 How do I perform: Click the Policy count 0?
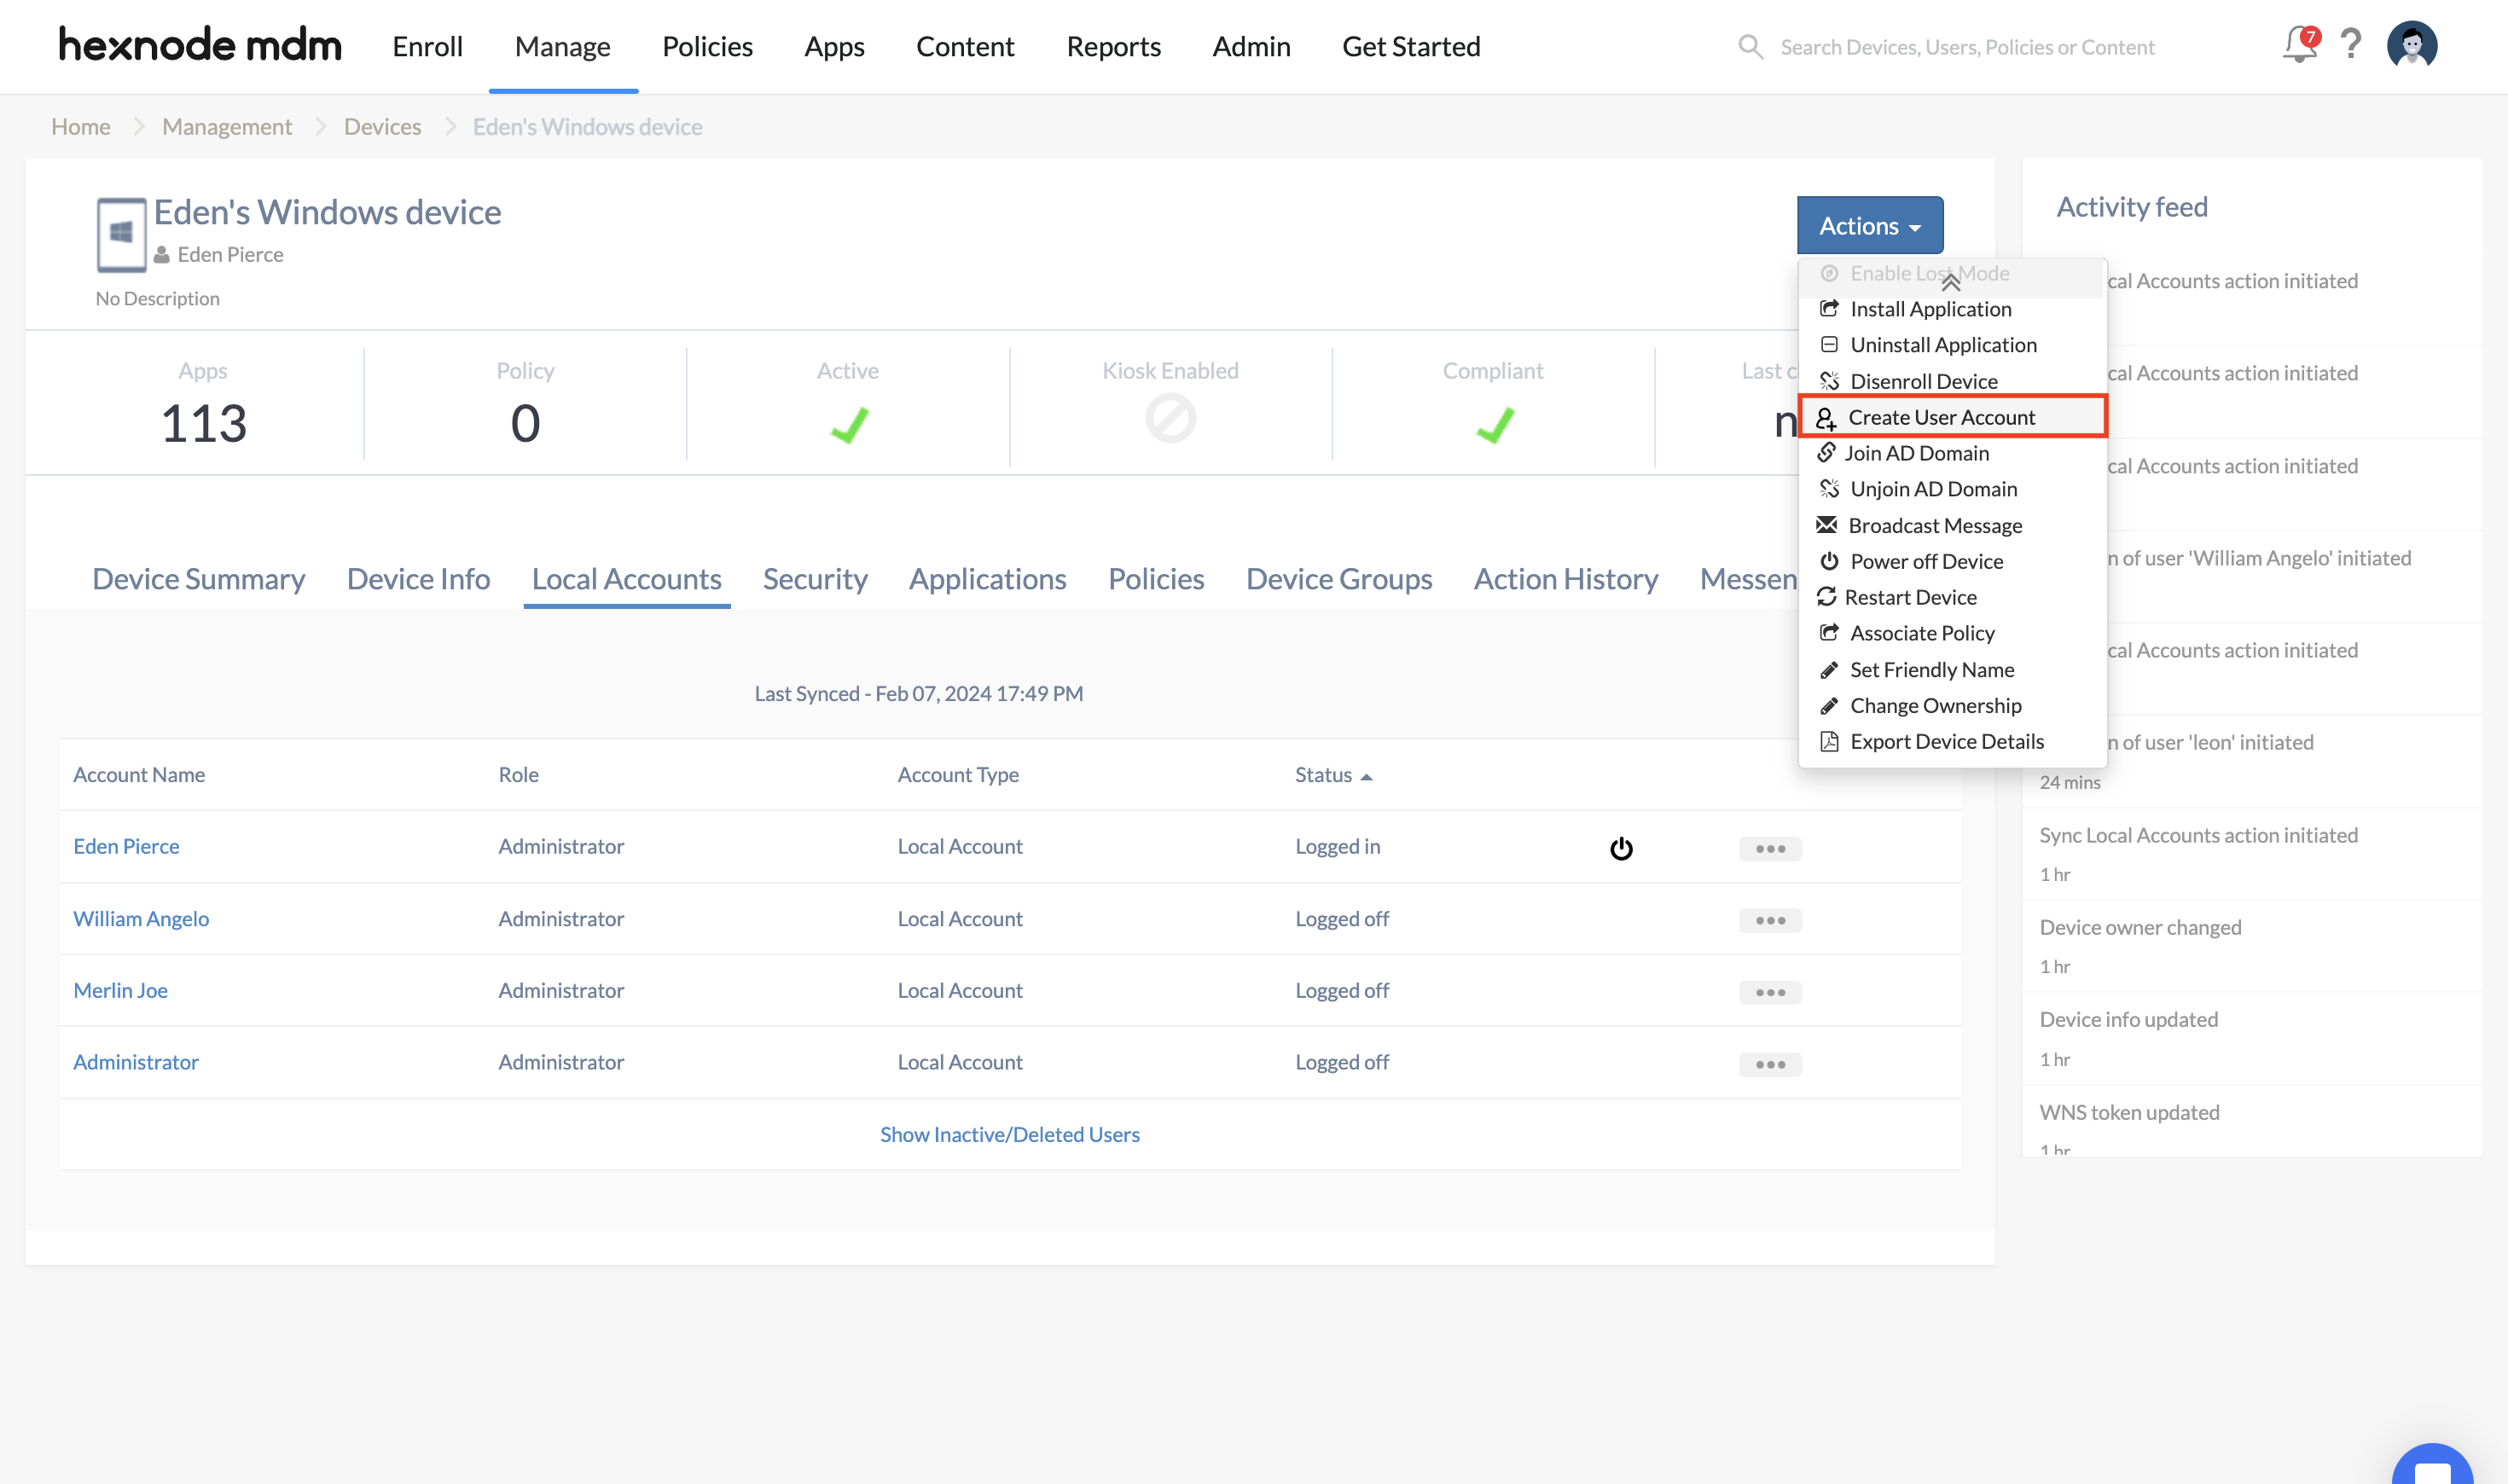(525, 423)
